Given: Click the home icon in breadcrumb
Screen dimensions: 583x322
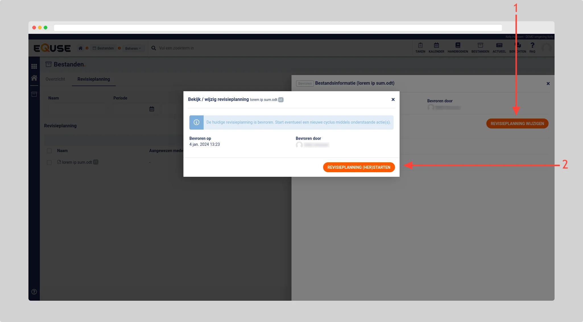Looking at the screenshot, I should (80, 48).
